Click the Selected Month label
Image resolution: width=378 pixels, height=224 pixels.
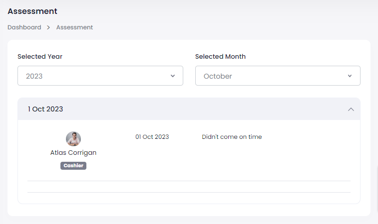click(220, 57)
